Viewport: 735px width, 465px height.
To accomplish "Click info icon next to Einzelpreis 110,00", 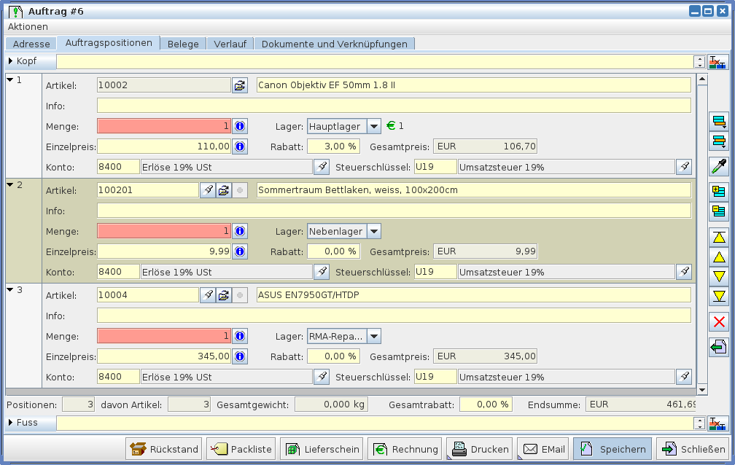I will [240, 146].
